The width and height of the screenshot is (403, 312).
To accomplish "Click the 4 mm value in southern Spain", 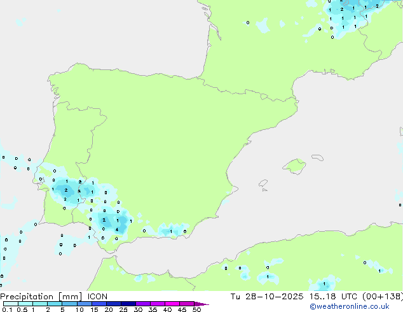I will (x=117, y=229).
